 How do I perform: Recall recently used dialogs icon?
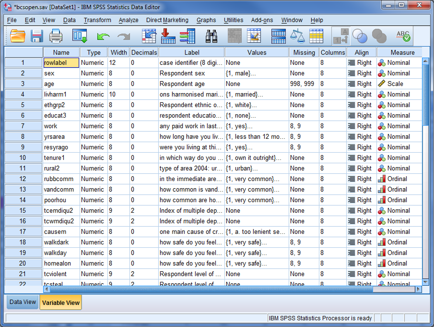[80, 36]
